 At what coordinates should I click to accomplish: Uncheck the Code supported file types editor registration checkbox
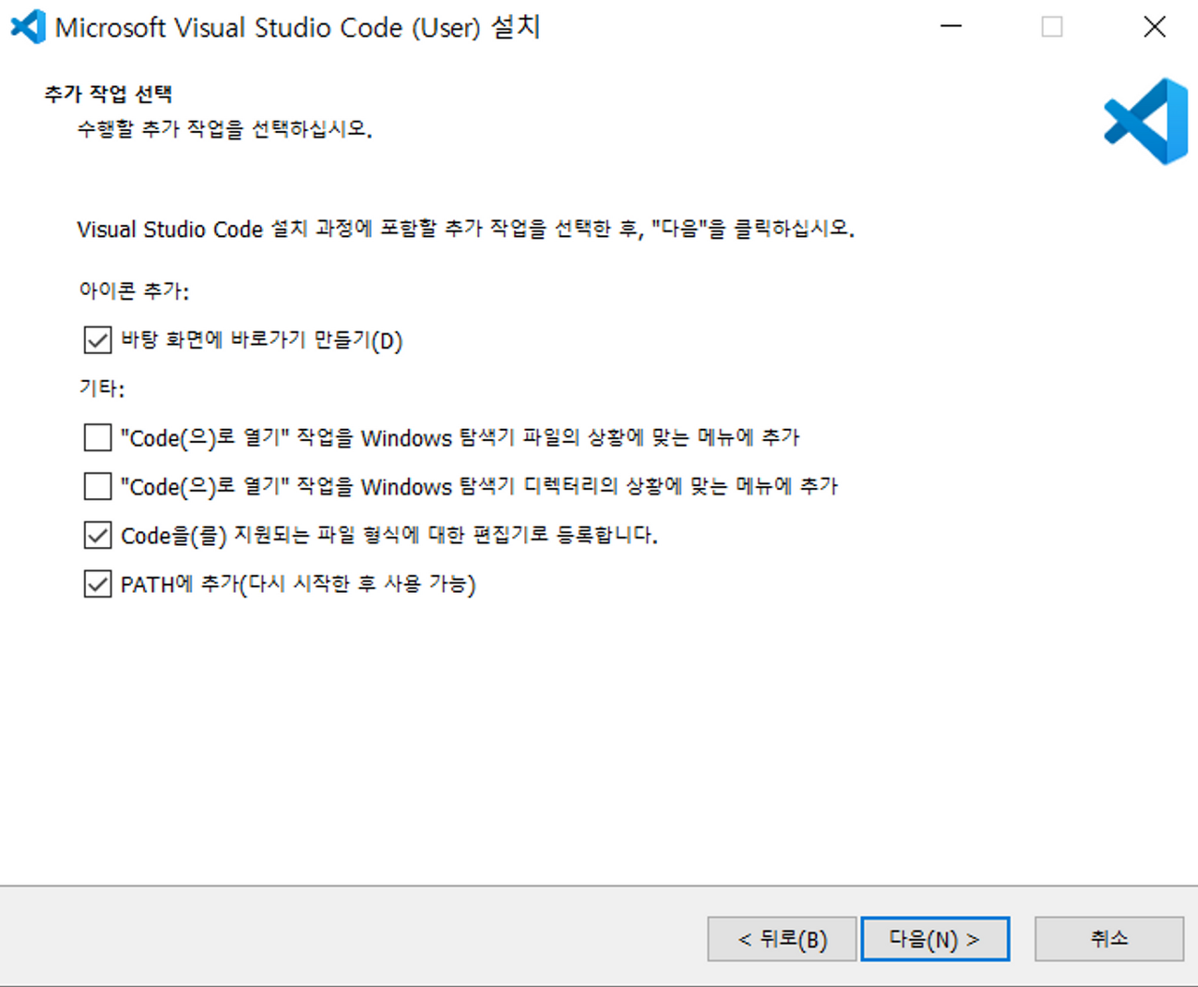97,535
